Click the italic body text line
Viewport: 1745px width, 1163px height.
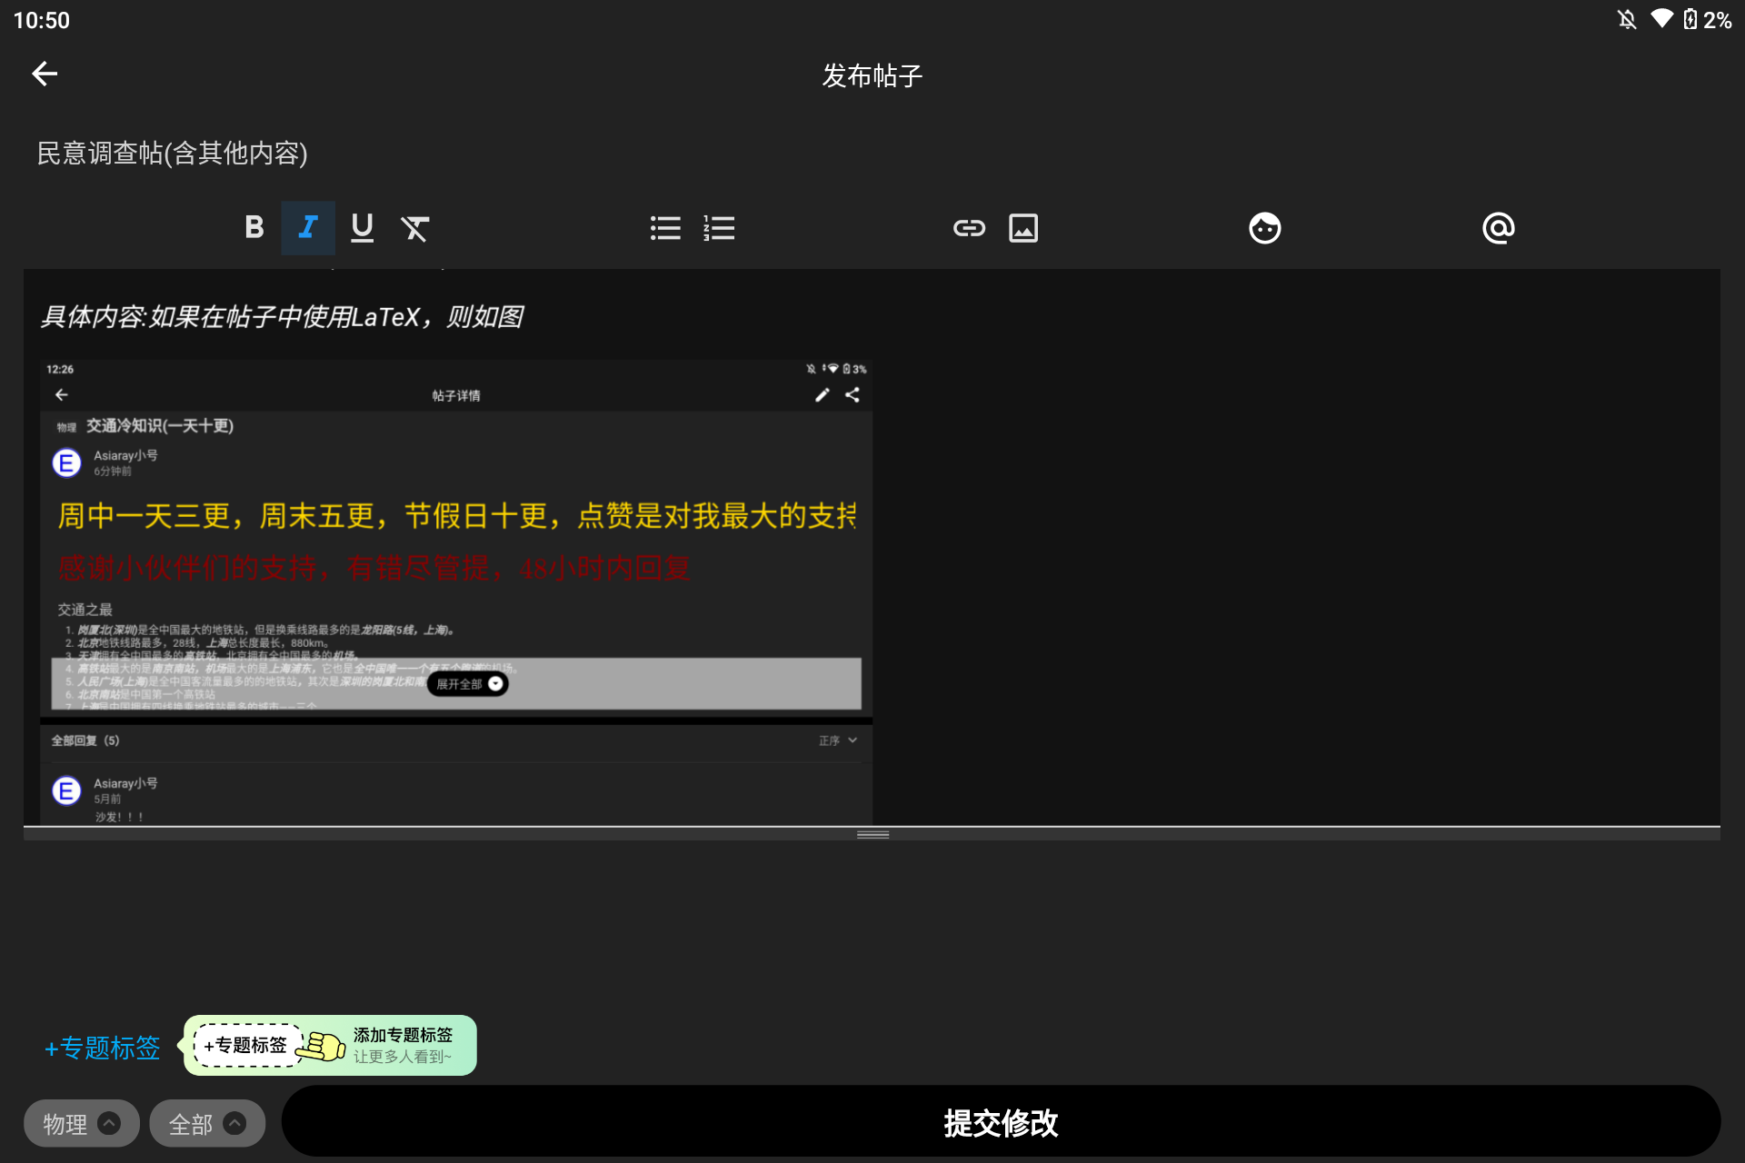tap(282, 317)
